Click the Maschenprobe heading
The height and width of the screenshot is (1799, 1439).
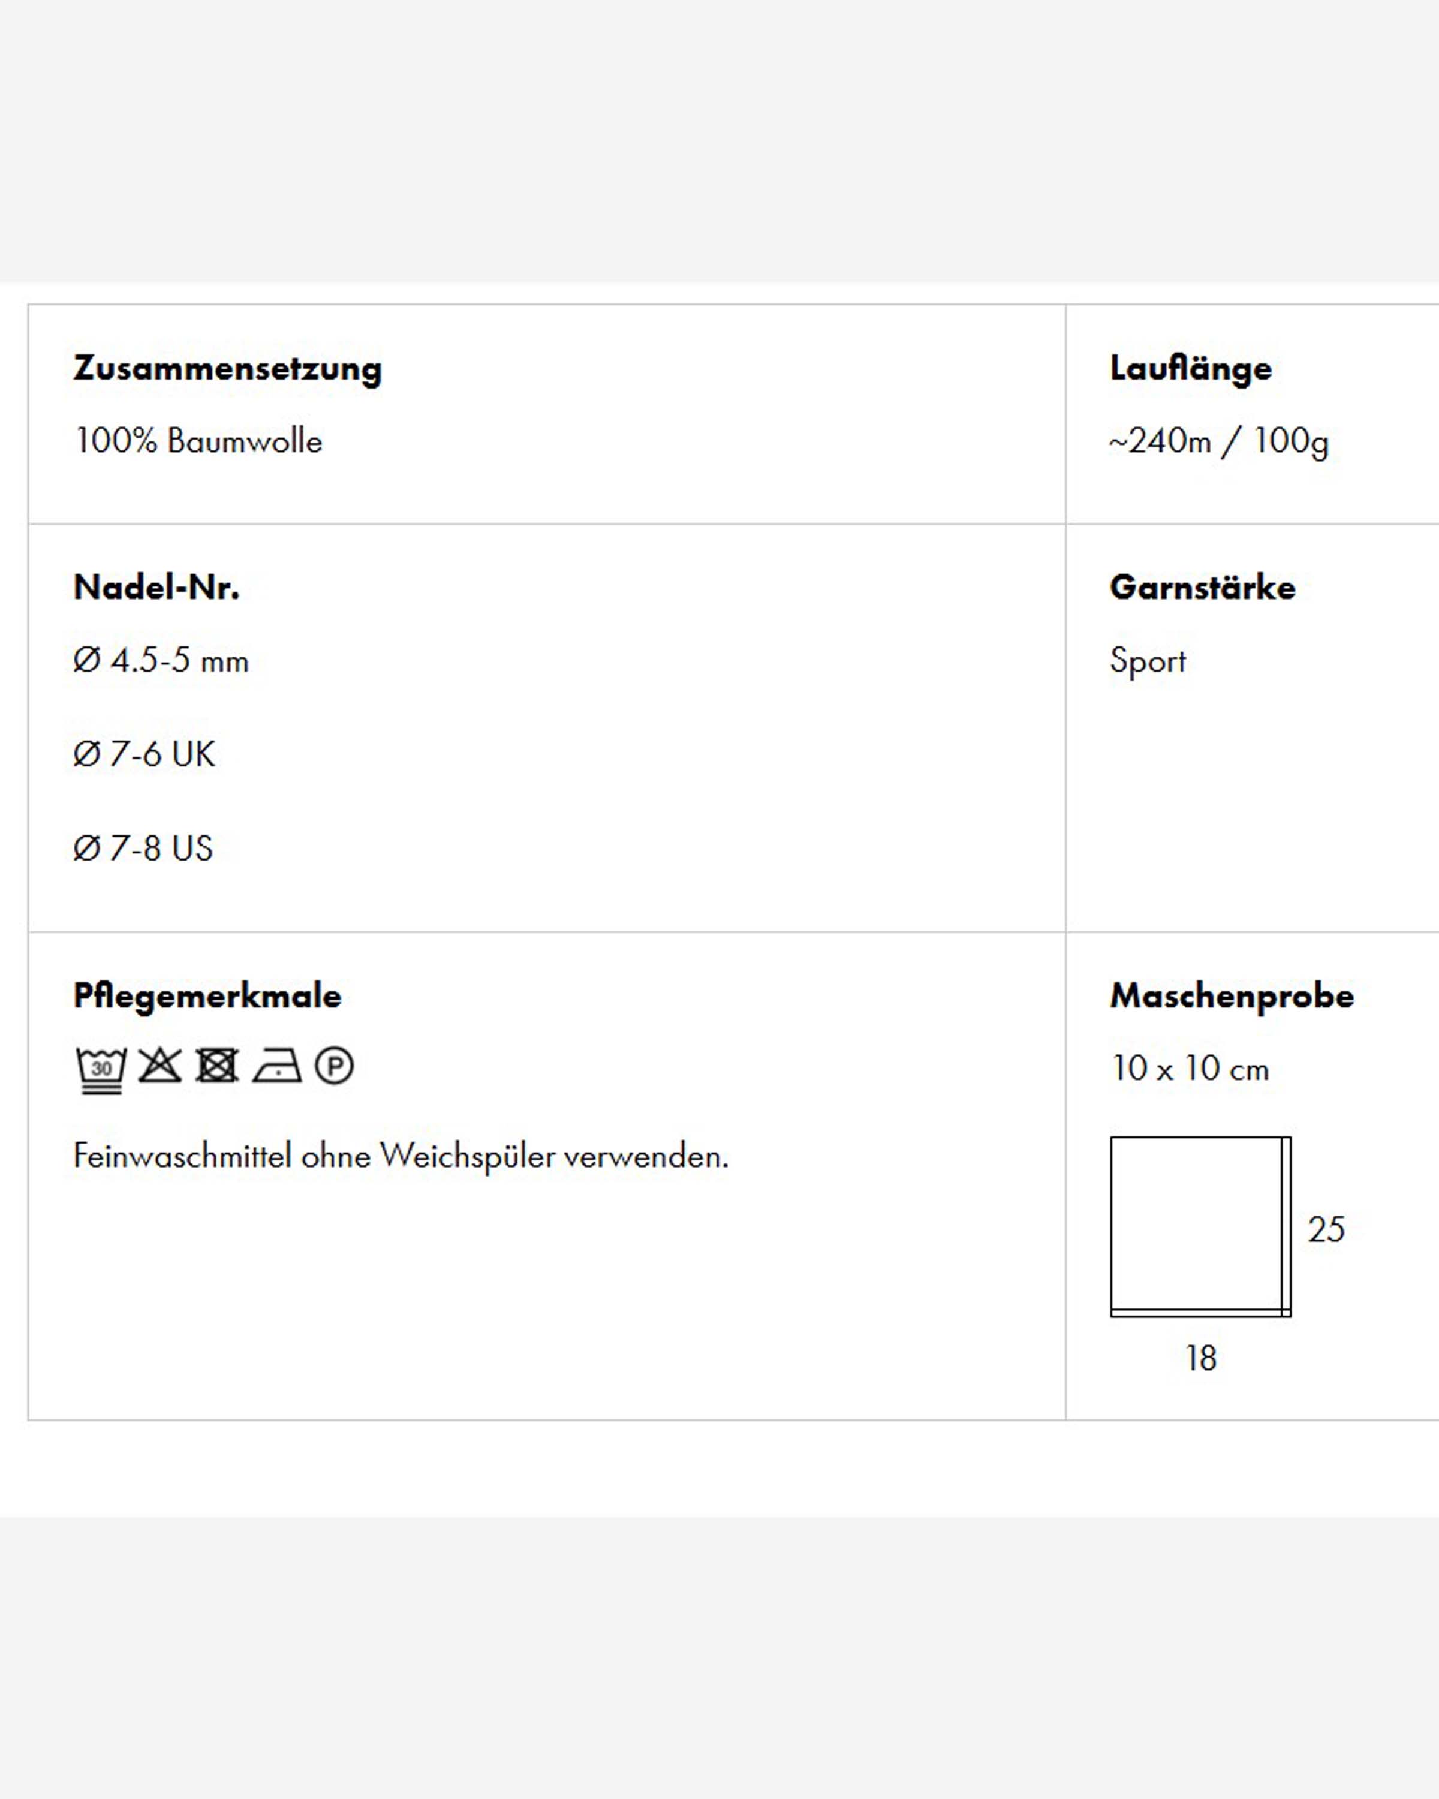(x=1232, y=996)
